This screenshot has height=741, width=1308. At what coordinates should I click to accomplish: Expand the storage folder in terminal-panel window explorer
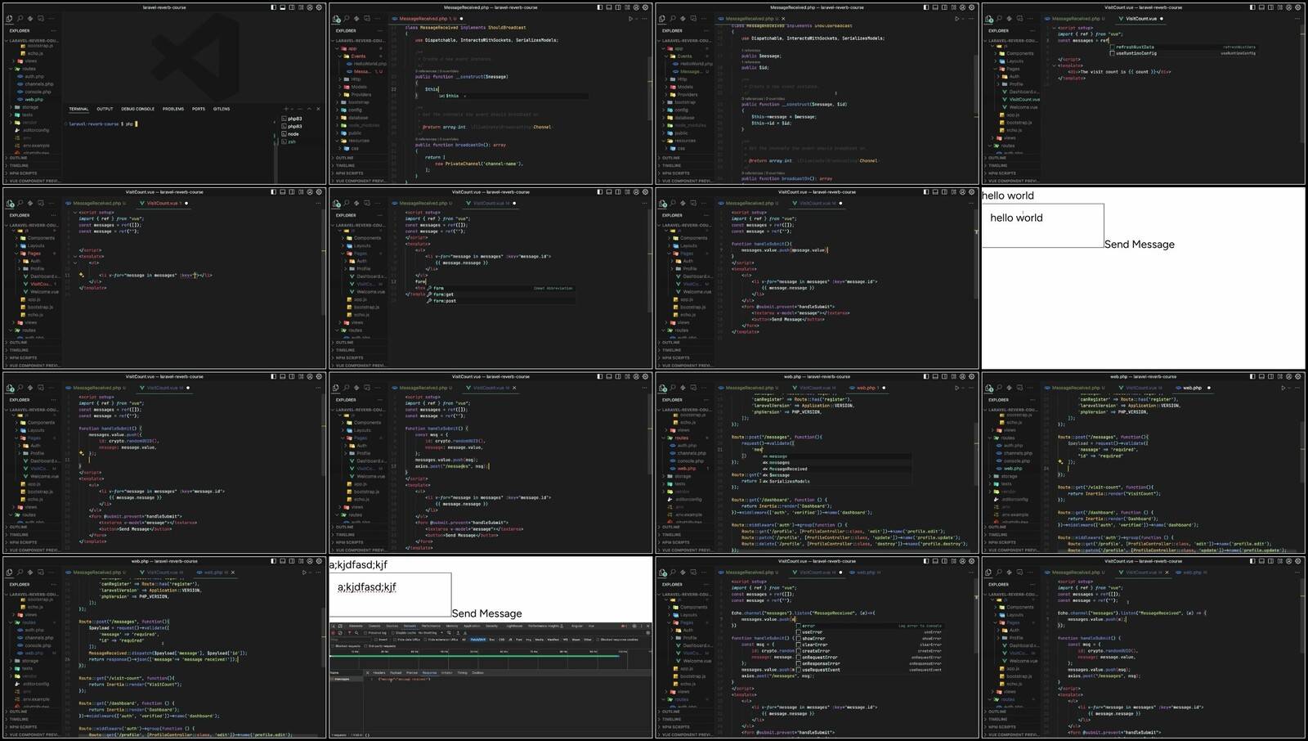tap(25, 107)
